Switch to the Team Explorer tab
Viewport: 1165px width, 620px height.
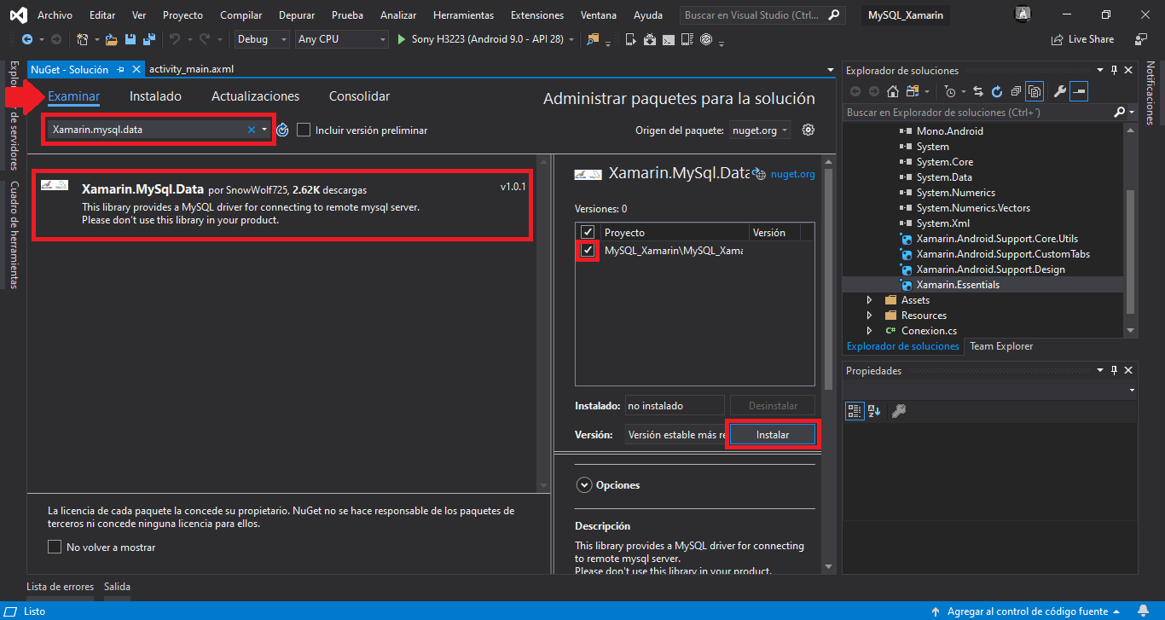point(1001,346)
